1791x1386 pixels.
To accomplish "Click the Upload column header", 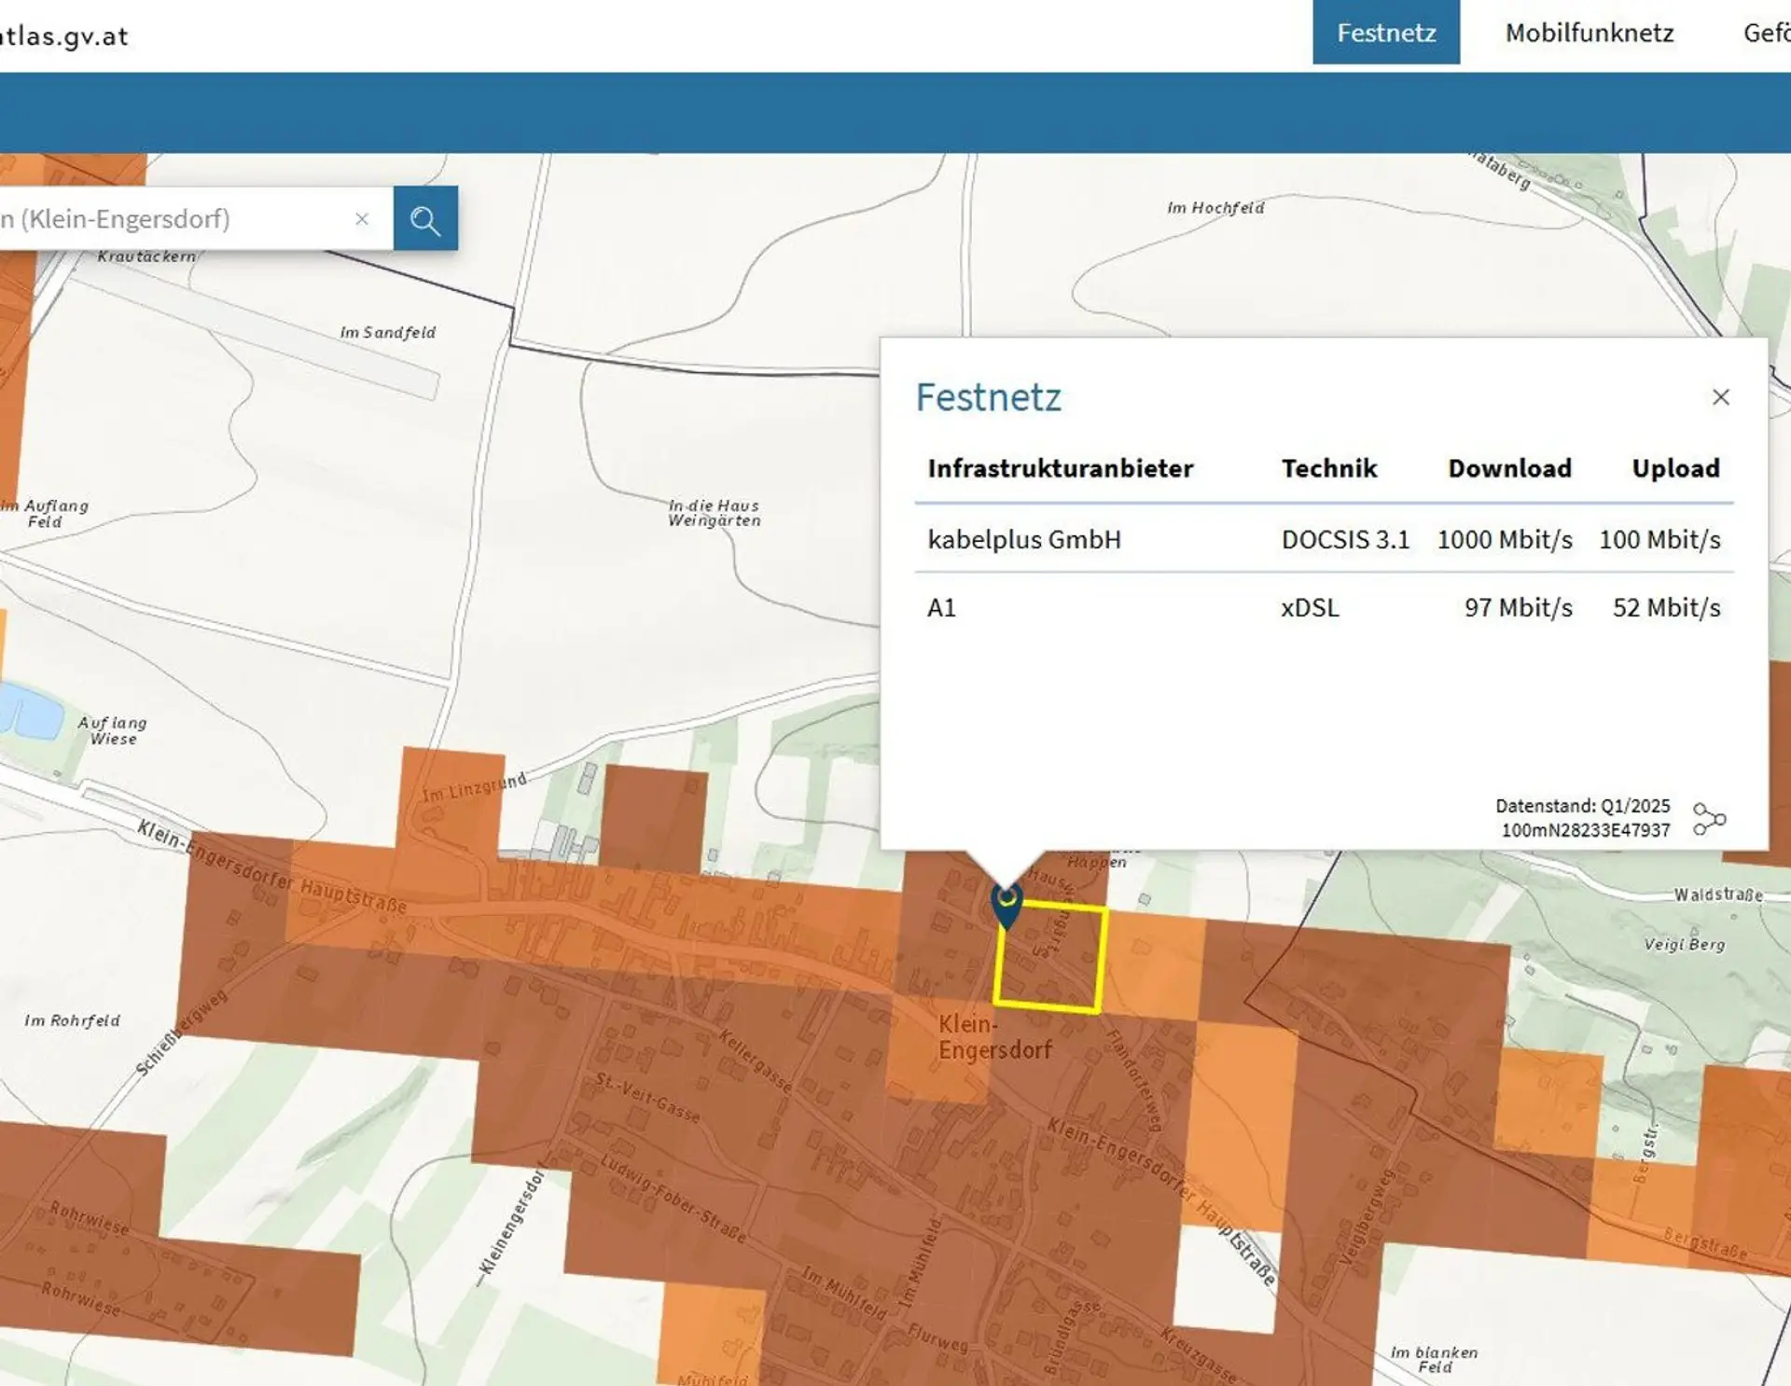I will click(x=1674, y=468).
